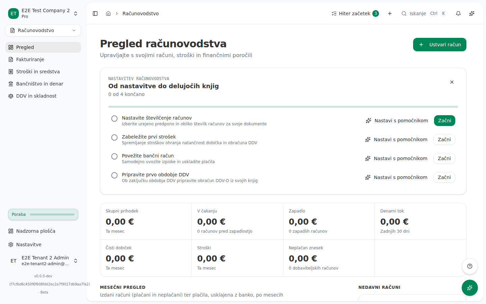Click the Računovodstvo breadcrumb
Image resolution: width=486 pixels, height=304 pixels.
(140, 14)
